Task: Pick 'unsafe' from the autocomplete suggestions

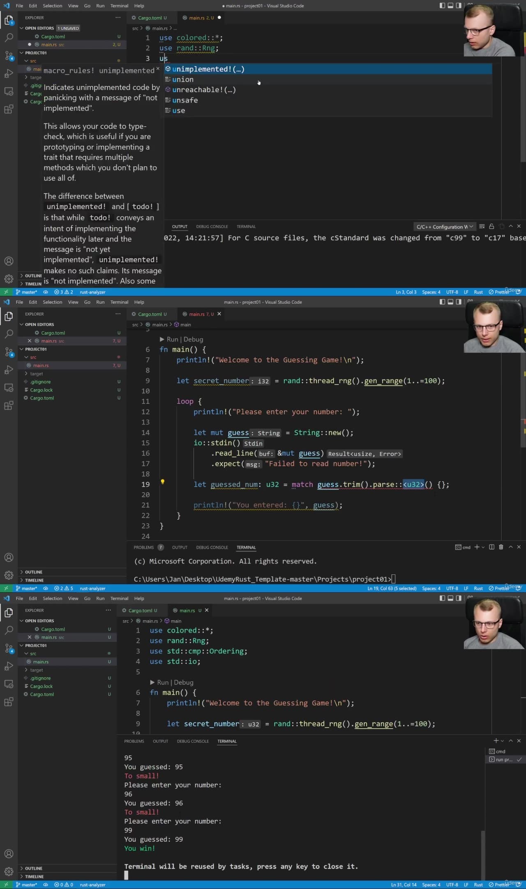Action: point(185,100)
